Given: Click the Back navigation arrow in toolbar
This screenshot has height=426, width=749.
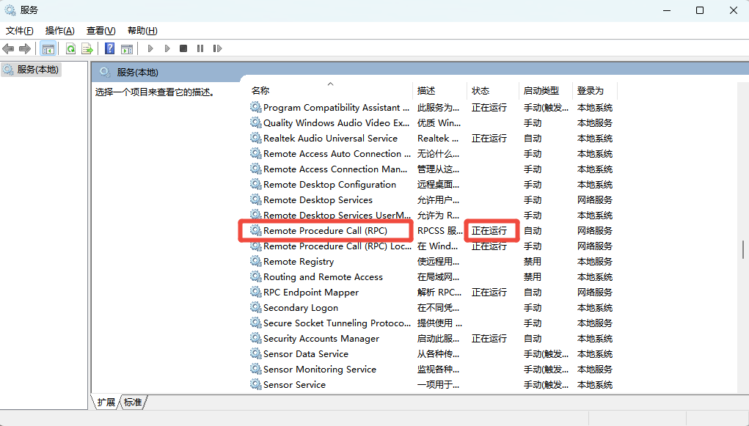Looking at the screenshot, I should [8, 48].
